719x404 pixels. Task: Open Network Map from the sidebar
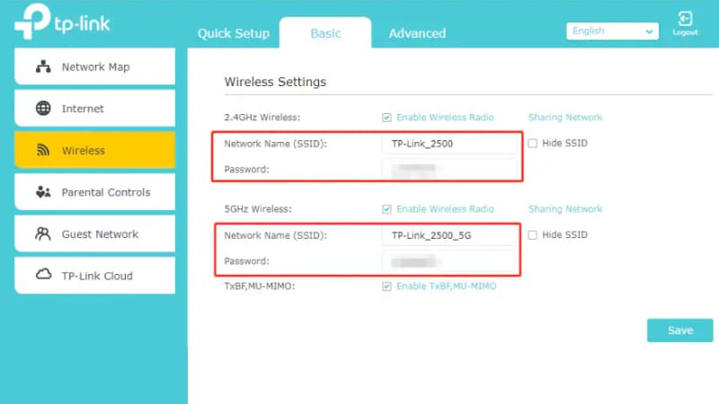click(x=95, y=66)
